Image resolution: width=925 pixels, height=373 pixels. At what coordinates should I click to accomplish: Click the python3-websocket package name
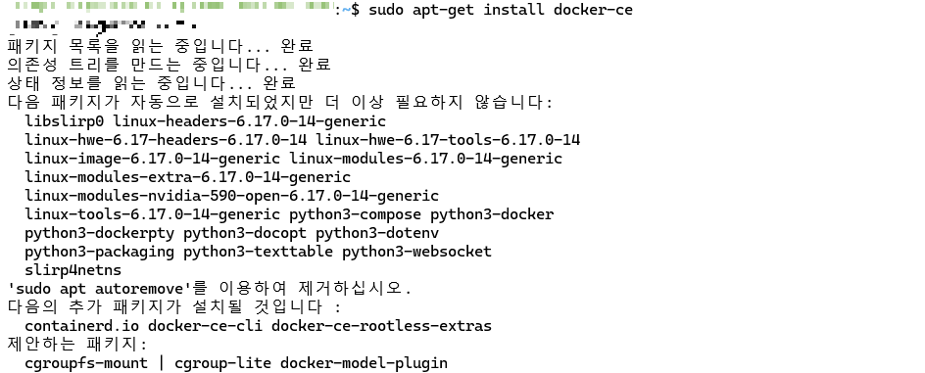(417, 253)
